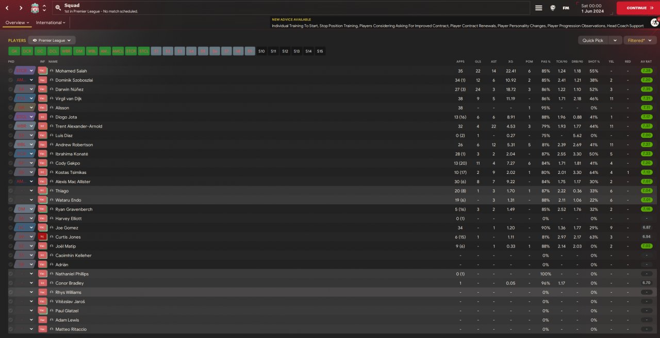Click person icon beside Harvey Elliott
This screenshot has width=660, height=338.
(52, 219)
